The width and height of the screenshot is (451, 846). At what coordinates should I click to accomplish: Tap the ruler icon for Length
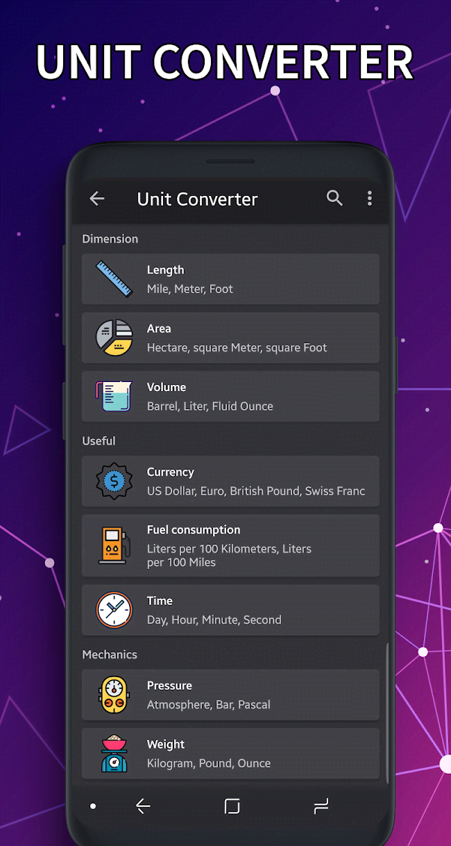(x=114, y=279)
